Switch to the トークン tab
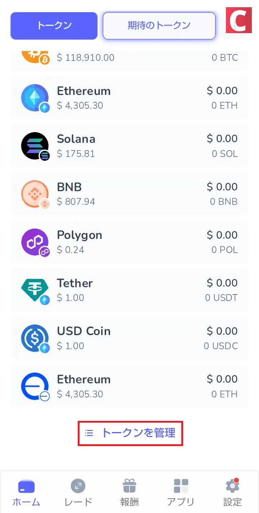259x513 pixels. tap(54, 26)
